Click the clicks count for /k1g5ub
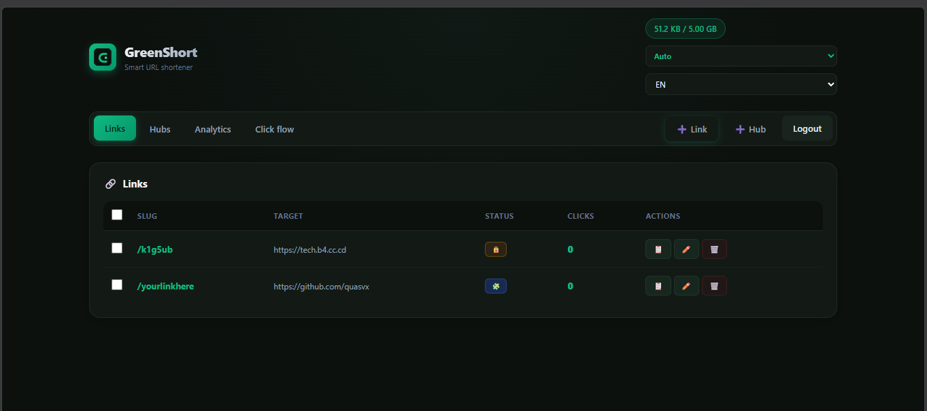This screenshot has width=927, height=411. [571, 249]
